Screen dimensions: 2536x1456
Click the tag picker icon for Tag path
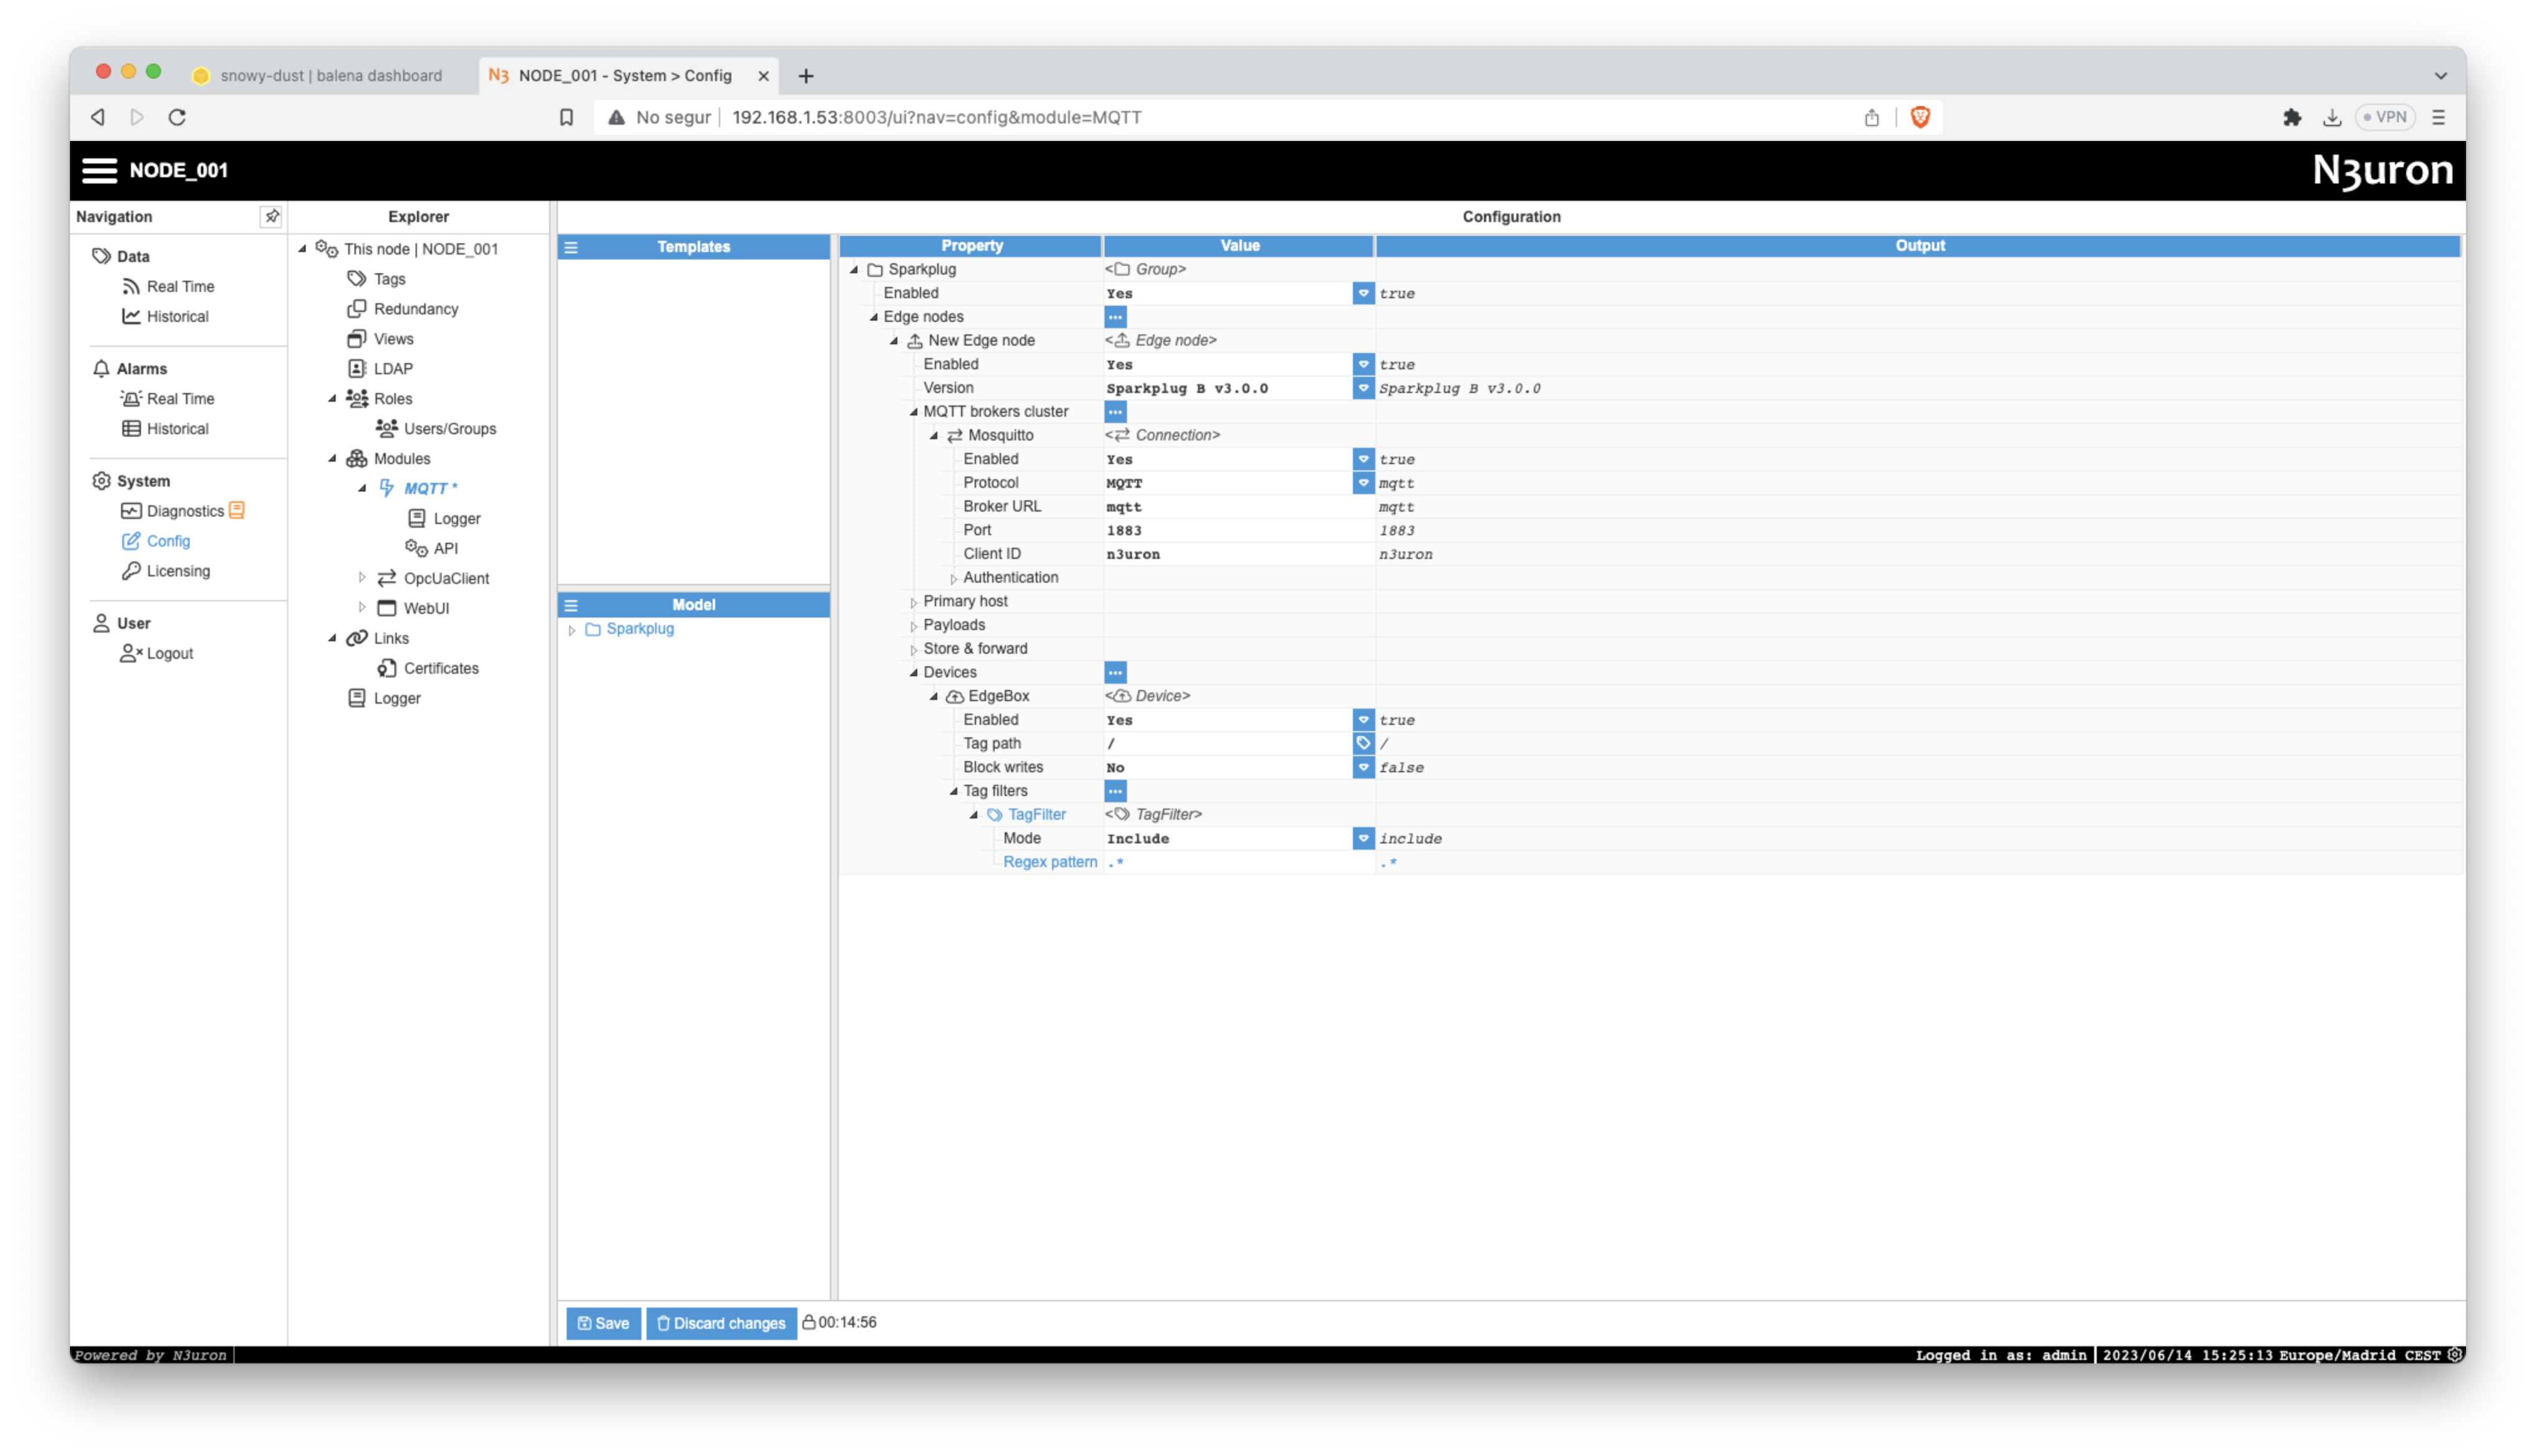click(1363, 743)
